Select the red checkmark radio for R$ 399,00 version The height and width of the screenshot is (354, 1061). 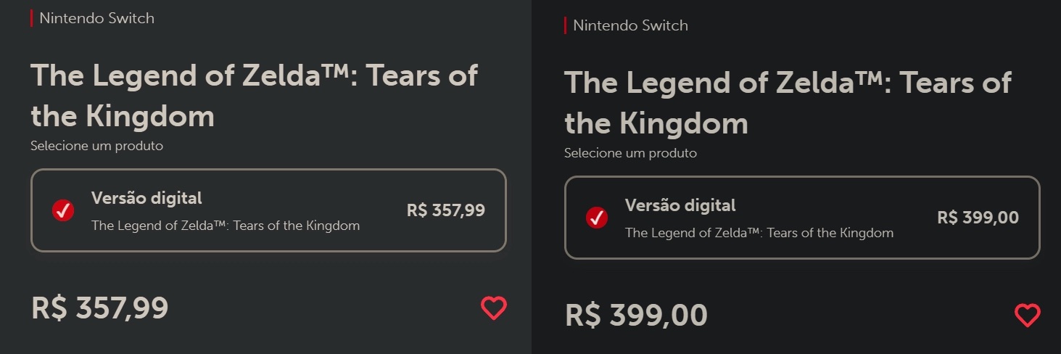[x=597, y=218]
